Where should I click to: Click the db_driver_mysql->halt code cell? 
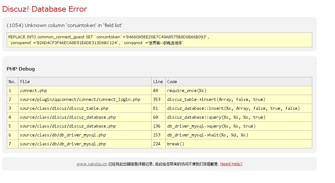(207, 135)
